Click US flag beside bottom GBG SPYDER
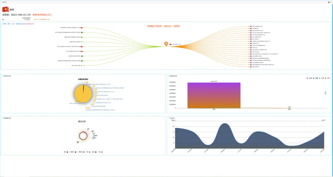The height and width of the screenshot is (177, 333). click(251, 67)
